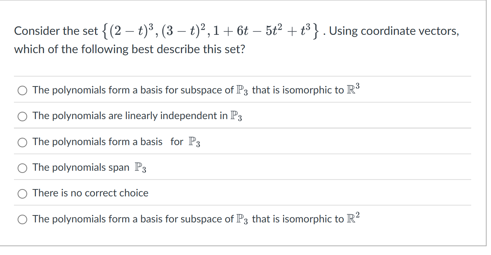This screenshot has width=491, height=255.
Task: Click the isomorphic to R2 answer text
Action: click(194, 219)
